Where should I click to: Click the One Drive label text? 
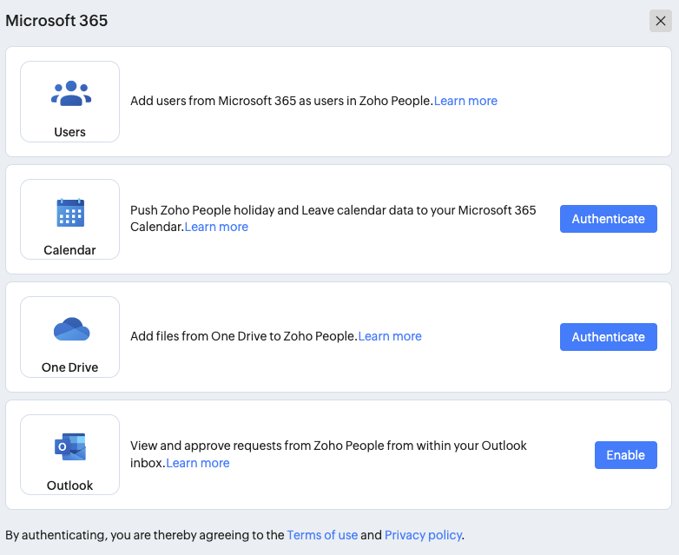point(70,367)
